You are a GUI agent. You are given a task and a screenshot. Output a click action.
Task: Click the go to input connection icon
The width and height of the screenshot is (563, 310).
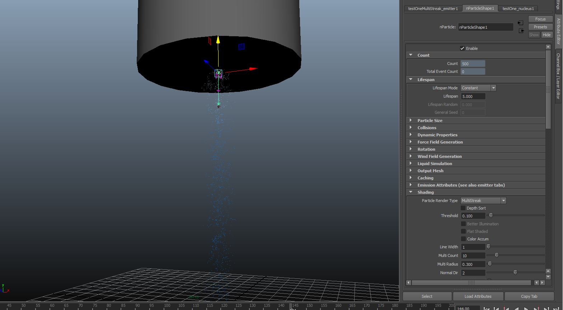[x=521, y=23]
